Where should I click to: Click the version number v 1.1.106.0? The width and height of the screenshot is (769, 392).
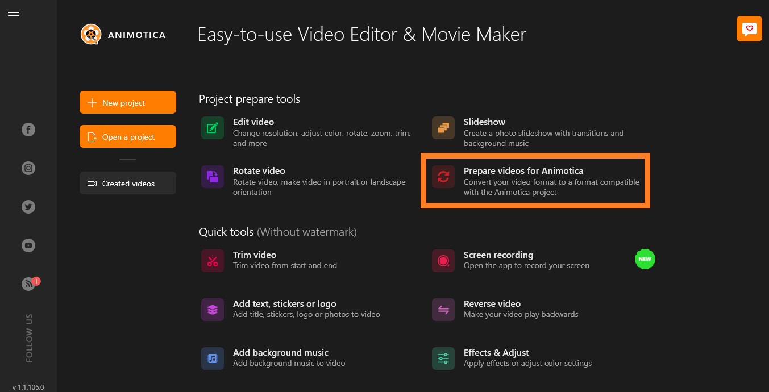tap(28, 387)
